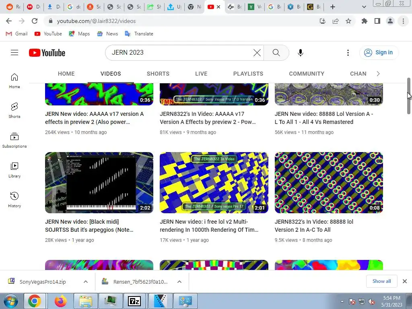Open History in the left sidebar
The width and height of the screenshot is (412, 309).
[x=14, y=200]
